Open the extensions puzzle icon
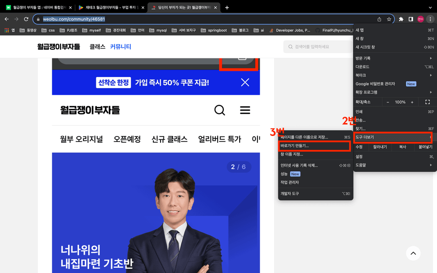Image resolution: width=437 pixels, height=273 pixels. coord(401,19)
